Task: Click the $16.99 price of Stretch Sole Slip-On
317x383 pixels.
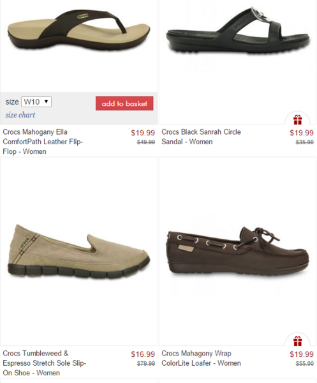Action: tap(143, 354)
